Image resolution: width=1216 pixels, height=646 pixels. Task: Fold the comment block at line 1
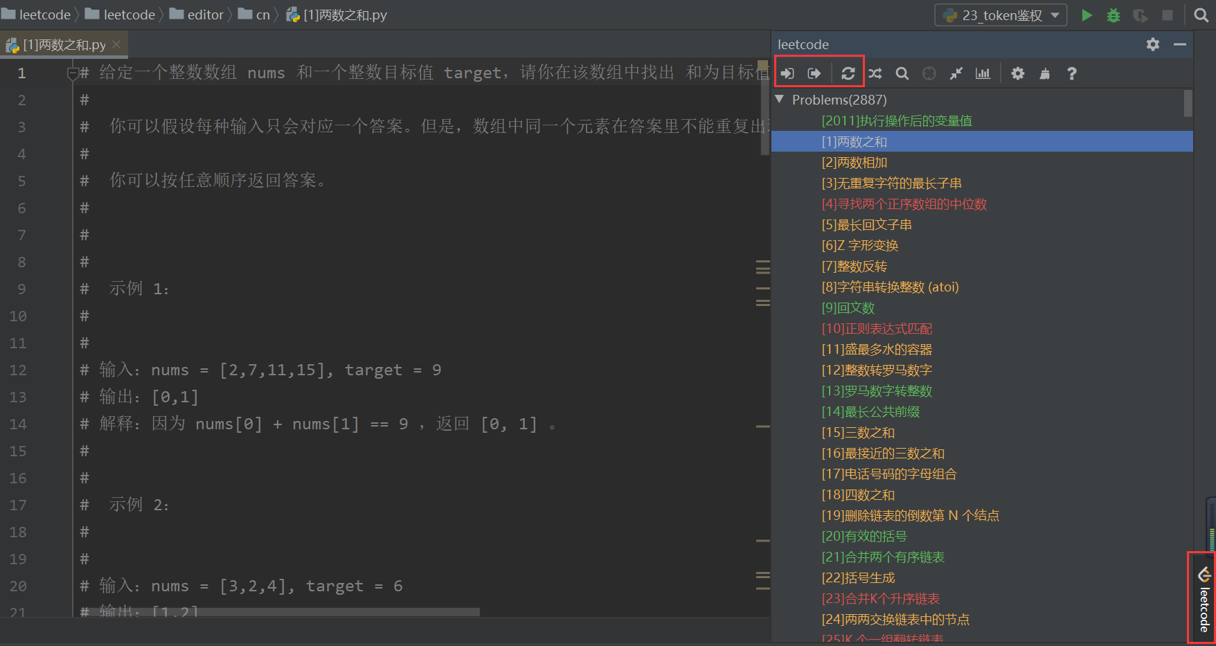pos(73,73)
